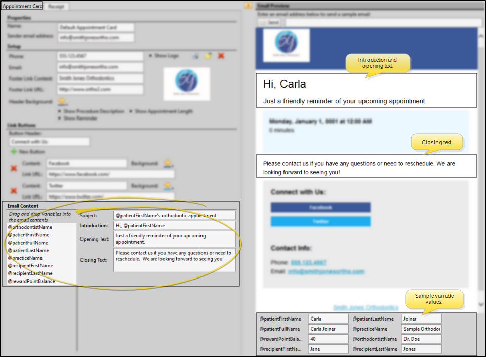Enable the Show Appointment Length checkbox
The width and height of the screenshot is (486, 357).
[x=131, y=111]
